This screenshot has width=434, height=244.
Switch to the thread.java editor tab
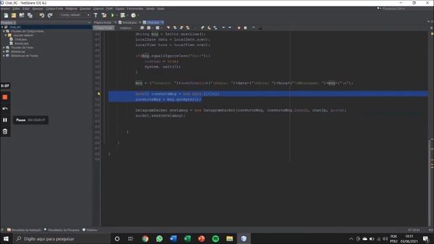pos(130,22)
